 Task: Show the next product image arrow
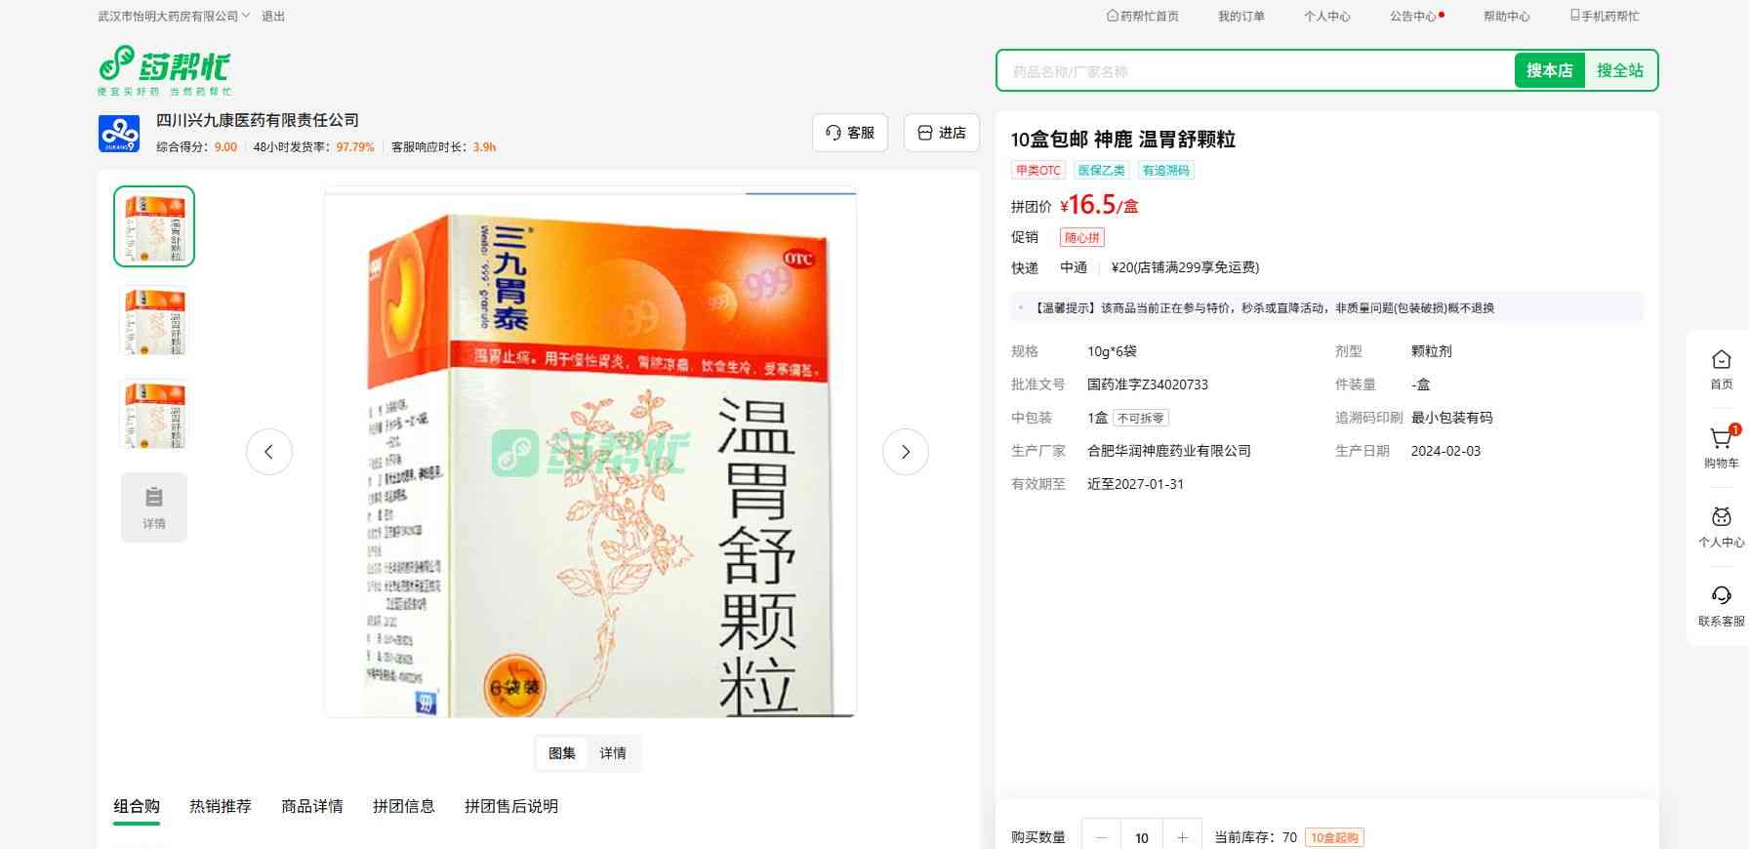click(905, 452)
